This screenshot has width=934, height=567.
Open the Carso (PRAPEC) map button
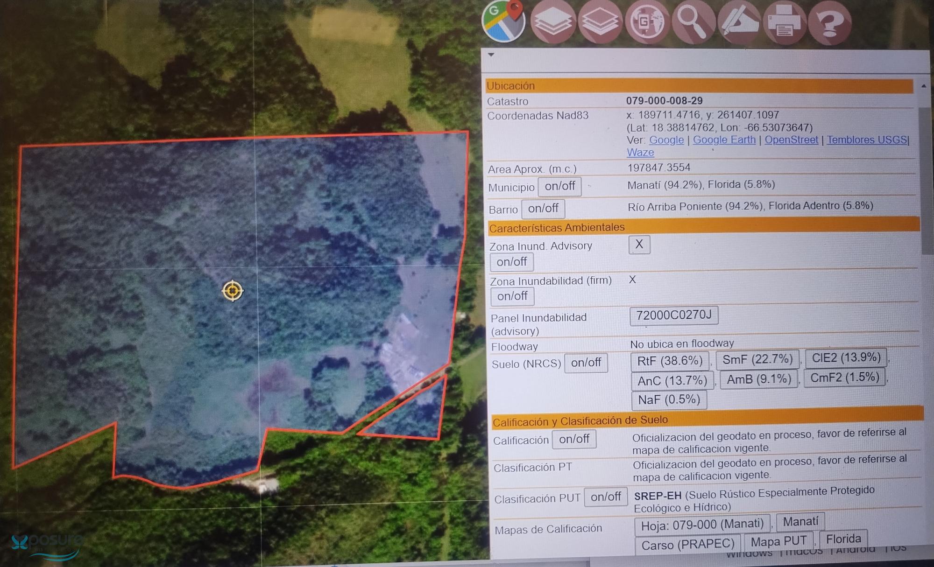(687, 544)
